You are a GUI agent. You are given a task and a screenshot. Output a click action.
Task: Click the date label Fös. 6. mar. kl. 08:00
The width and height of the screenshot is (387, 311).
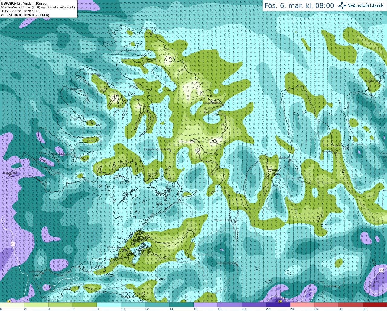[x=299, y=5]
